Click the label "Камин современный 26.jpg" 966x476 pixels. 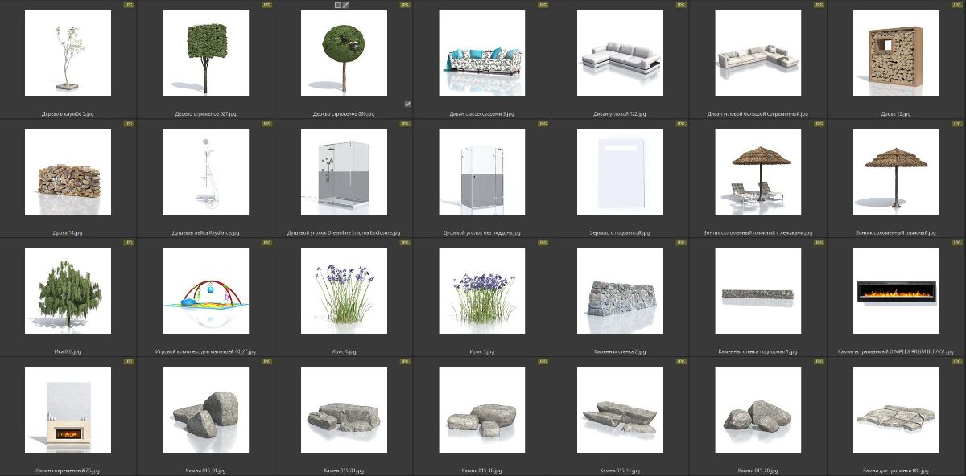click(68, 471)
